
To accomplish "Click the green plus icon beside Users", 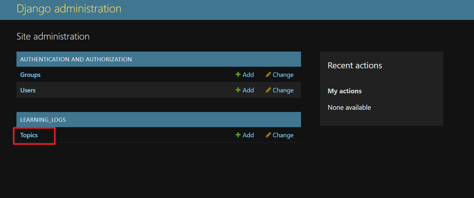I will click(x=237, y=90).
